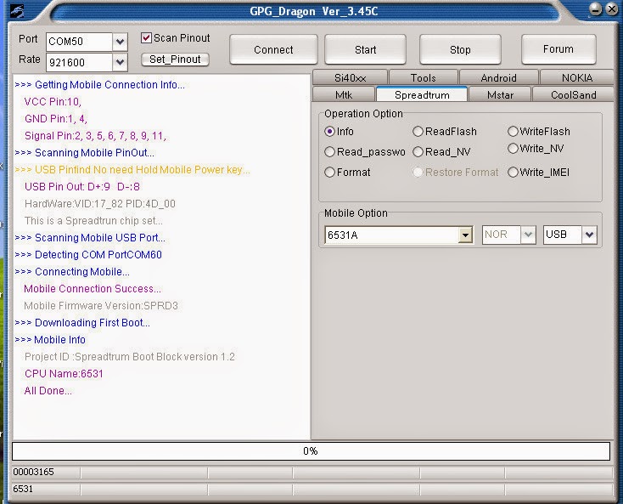The width and height of the screenshot is (623, 504).
Task: Select the Read_NV radio option
Action: 418,152
